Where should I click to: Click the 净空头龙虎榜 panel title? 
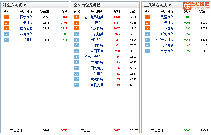pos(14,5)
